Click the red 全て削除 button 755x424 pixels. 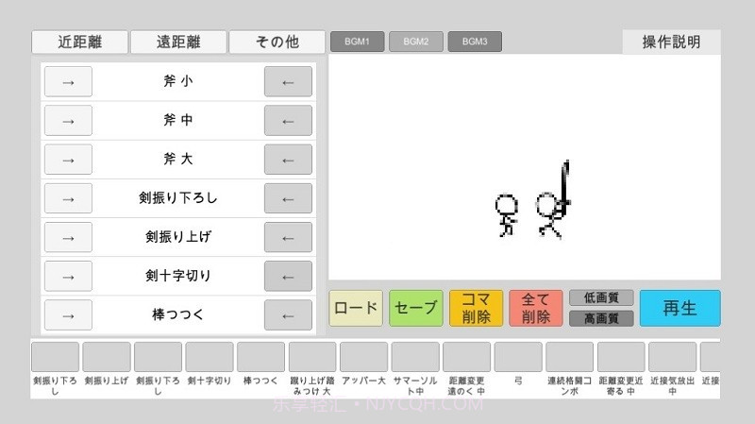click(535, 308)
